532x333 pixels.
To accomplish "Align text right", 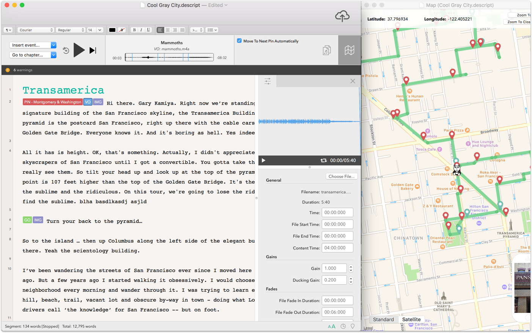I will click(x=175, y=30).
